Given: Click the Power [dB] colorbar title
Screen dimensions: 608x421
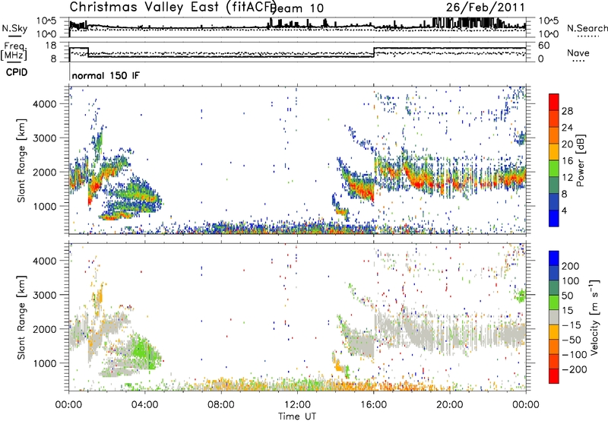Looking at the screenshot, I should coord(580,160).
